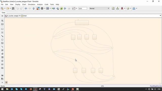Select the Truth Table palette icon
This screenshot has width=162, height=91.
2,57
